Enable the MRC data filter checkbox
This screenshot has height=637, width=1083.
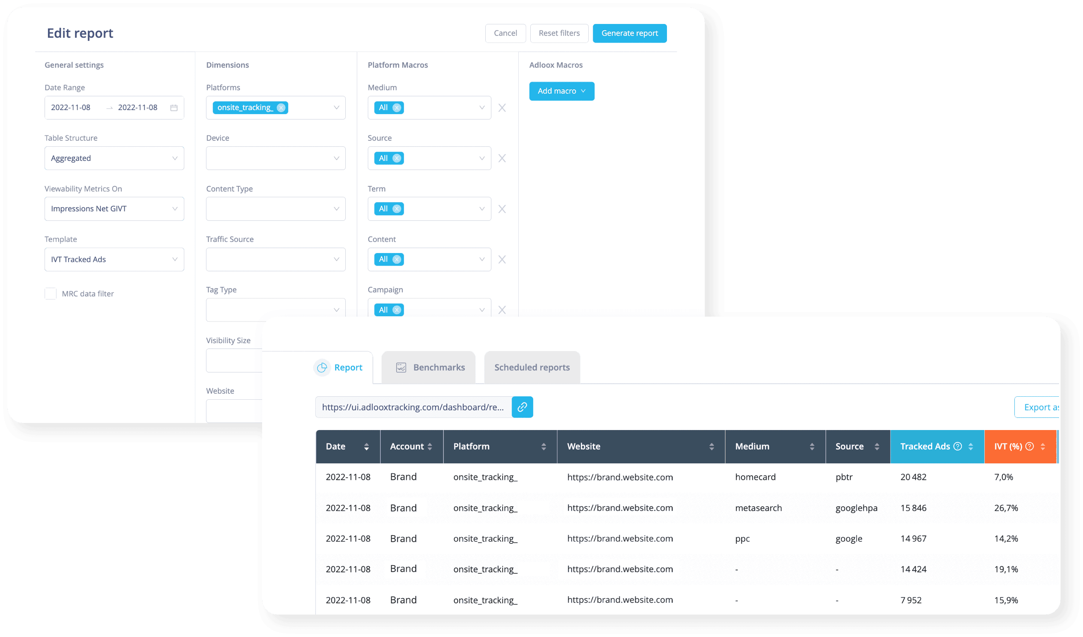click(51, 294)
